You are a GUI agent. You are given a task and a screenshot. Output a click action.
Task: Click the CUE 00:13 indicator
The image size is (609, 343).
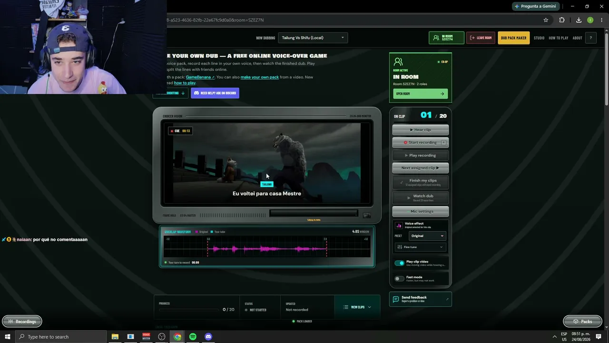tap(181, 131)
